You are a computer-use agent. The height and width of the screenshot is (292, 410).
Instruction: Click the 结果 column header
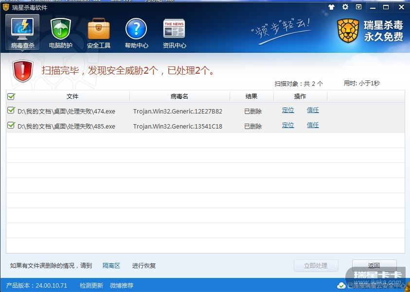point(251,97)
